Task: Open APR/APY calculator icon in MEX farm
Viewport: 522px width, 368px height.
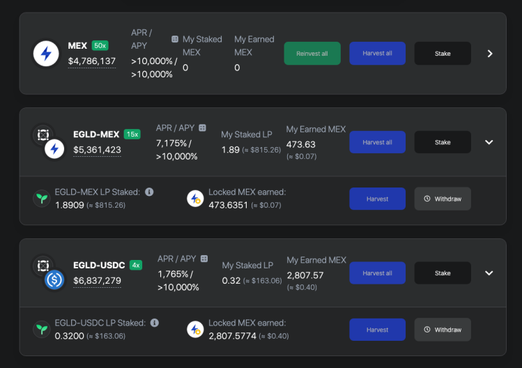Action: (x=175, y=39)
